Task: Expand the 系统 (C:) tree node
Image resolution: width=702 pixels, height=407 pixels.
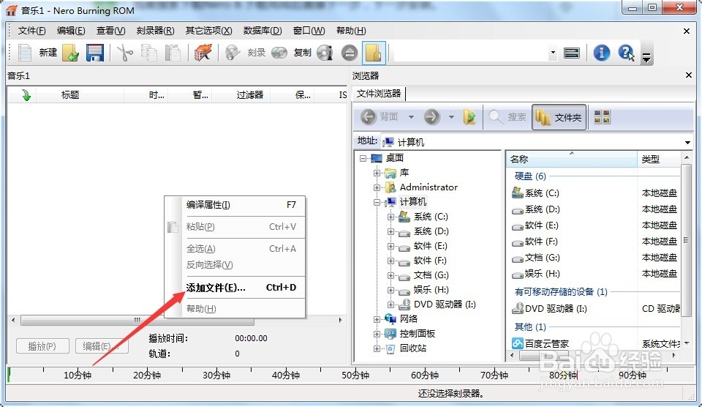Action: coord(390,217)
